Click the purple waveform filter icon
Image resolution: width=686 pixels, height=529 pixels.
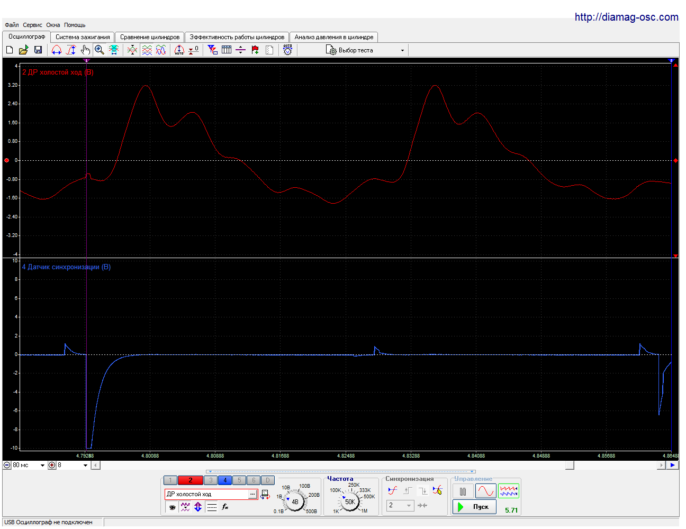(x=185, y=507)
